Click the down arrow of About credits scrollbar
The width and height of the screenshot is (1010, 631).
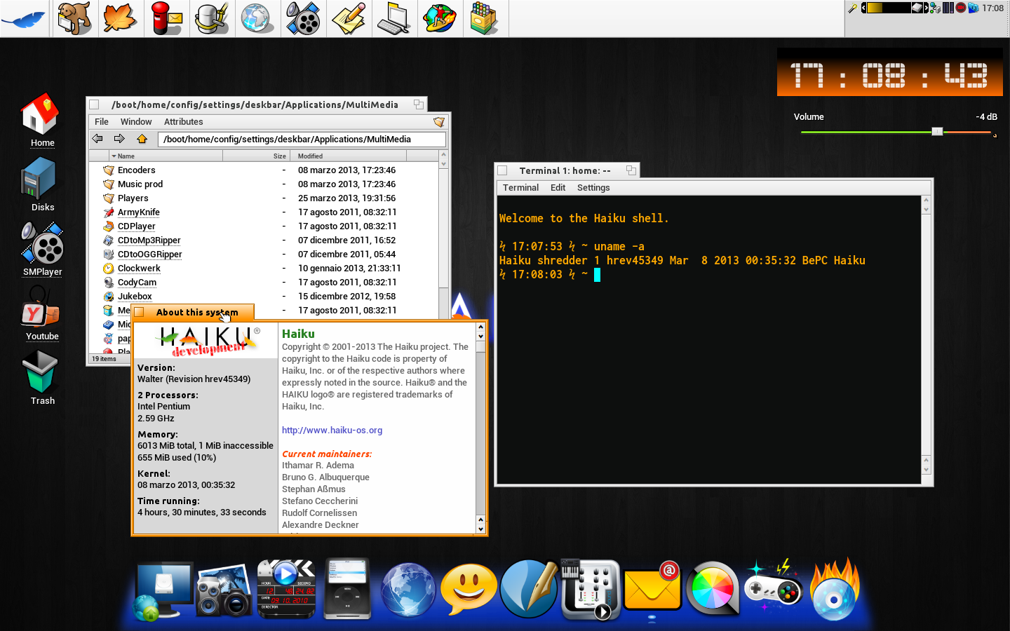coord(480,529)
